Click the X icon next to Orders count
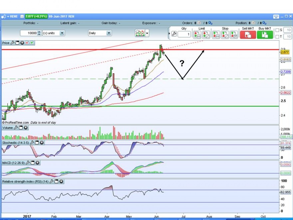Viewport: 293px width, 220px height. [x=199, y=23]
